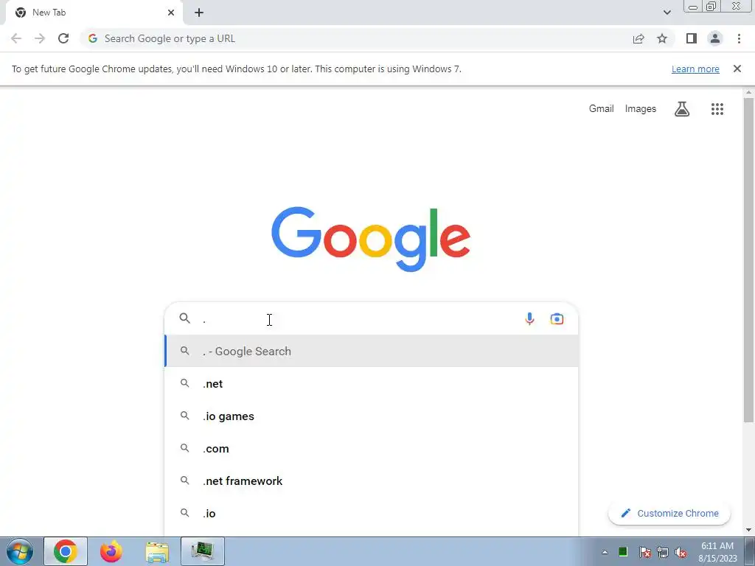Open Search Labs flask icon

(682, 109)
